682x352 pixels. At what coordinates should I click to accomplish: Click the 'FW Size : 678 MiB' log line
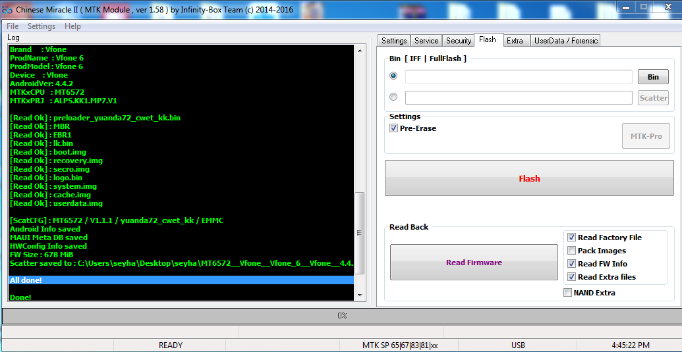(x=42, y=255)
